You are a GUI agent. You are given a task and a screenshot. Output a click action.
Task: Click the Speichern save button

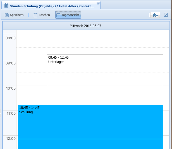pos(14,15)
